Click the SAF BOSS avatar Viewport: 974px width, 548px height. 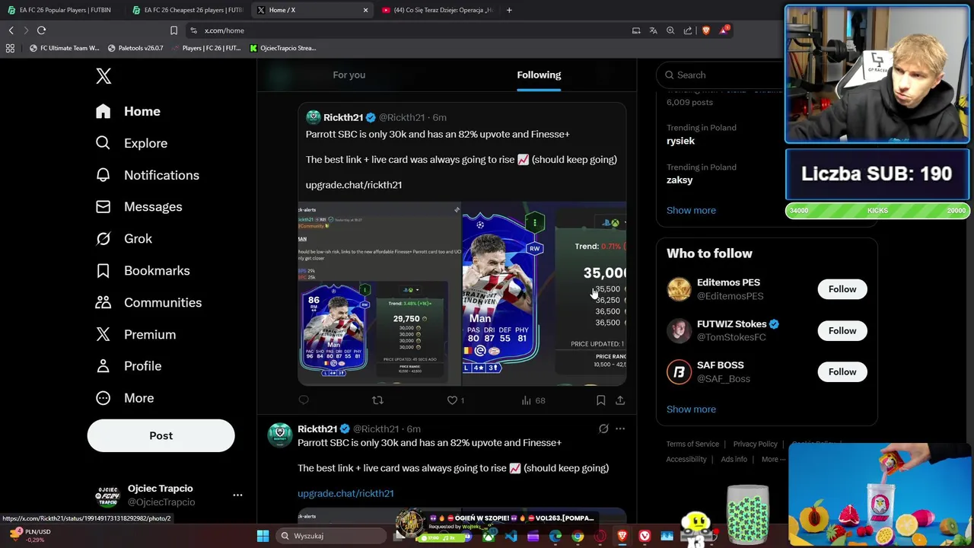679,371
